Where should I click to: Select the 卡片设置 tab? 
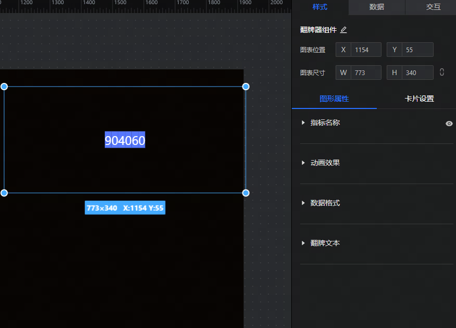pos(419,99)
